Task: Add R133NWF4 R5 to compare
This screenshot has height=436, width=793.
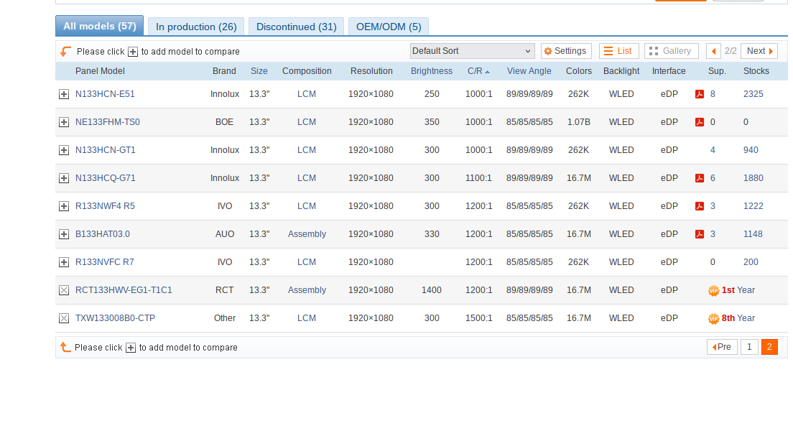Action: click(x=64, y=206)
